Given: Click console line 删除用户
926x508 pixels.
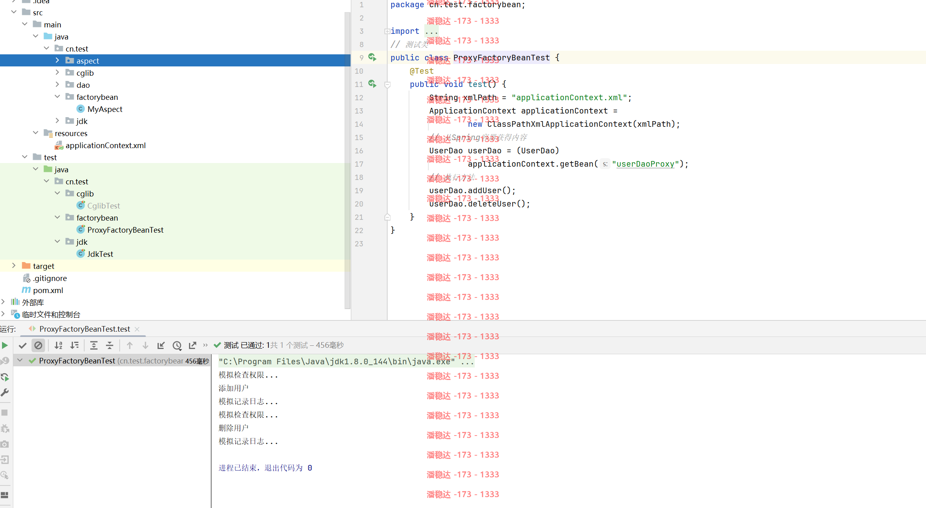Looking at the screenshot, I should tap(234, 428).
